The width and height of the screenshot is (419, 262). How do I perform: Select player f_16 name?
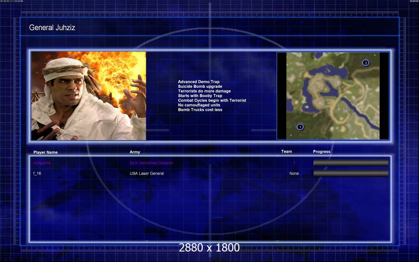click(x=37, y=173)
